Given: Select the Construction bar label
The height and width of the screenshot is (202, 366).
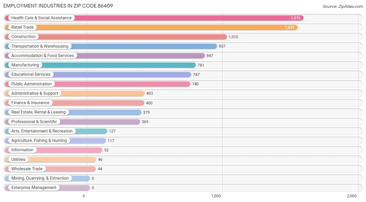Looking at the screenshot, I should coord(23,37).
